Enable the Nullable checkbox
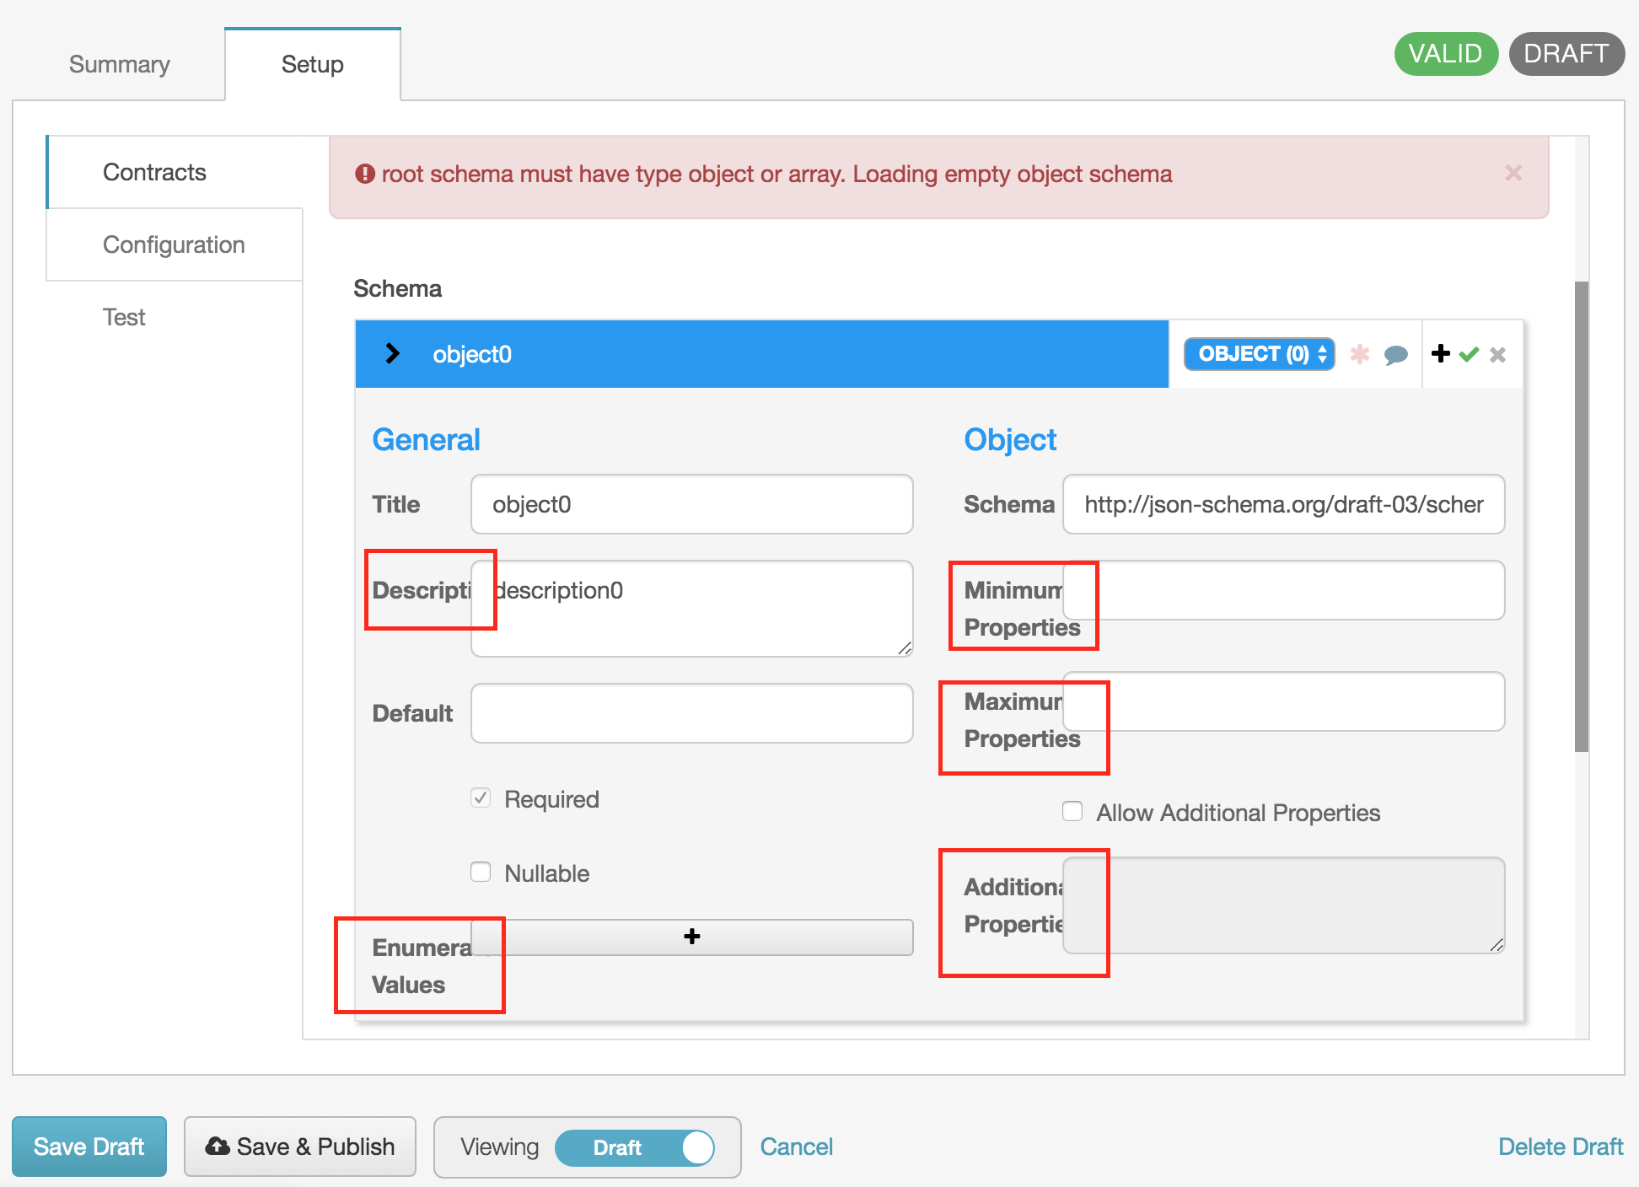1639x1187 pixels. [x=481, y=872]
